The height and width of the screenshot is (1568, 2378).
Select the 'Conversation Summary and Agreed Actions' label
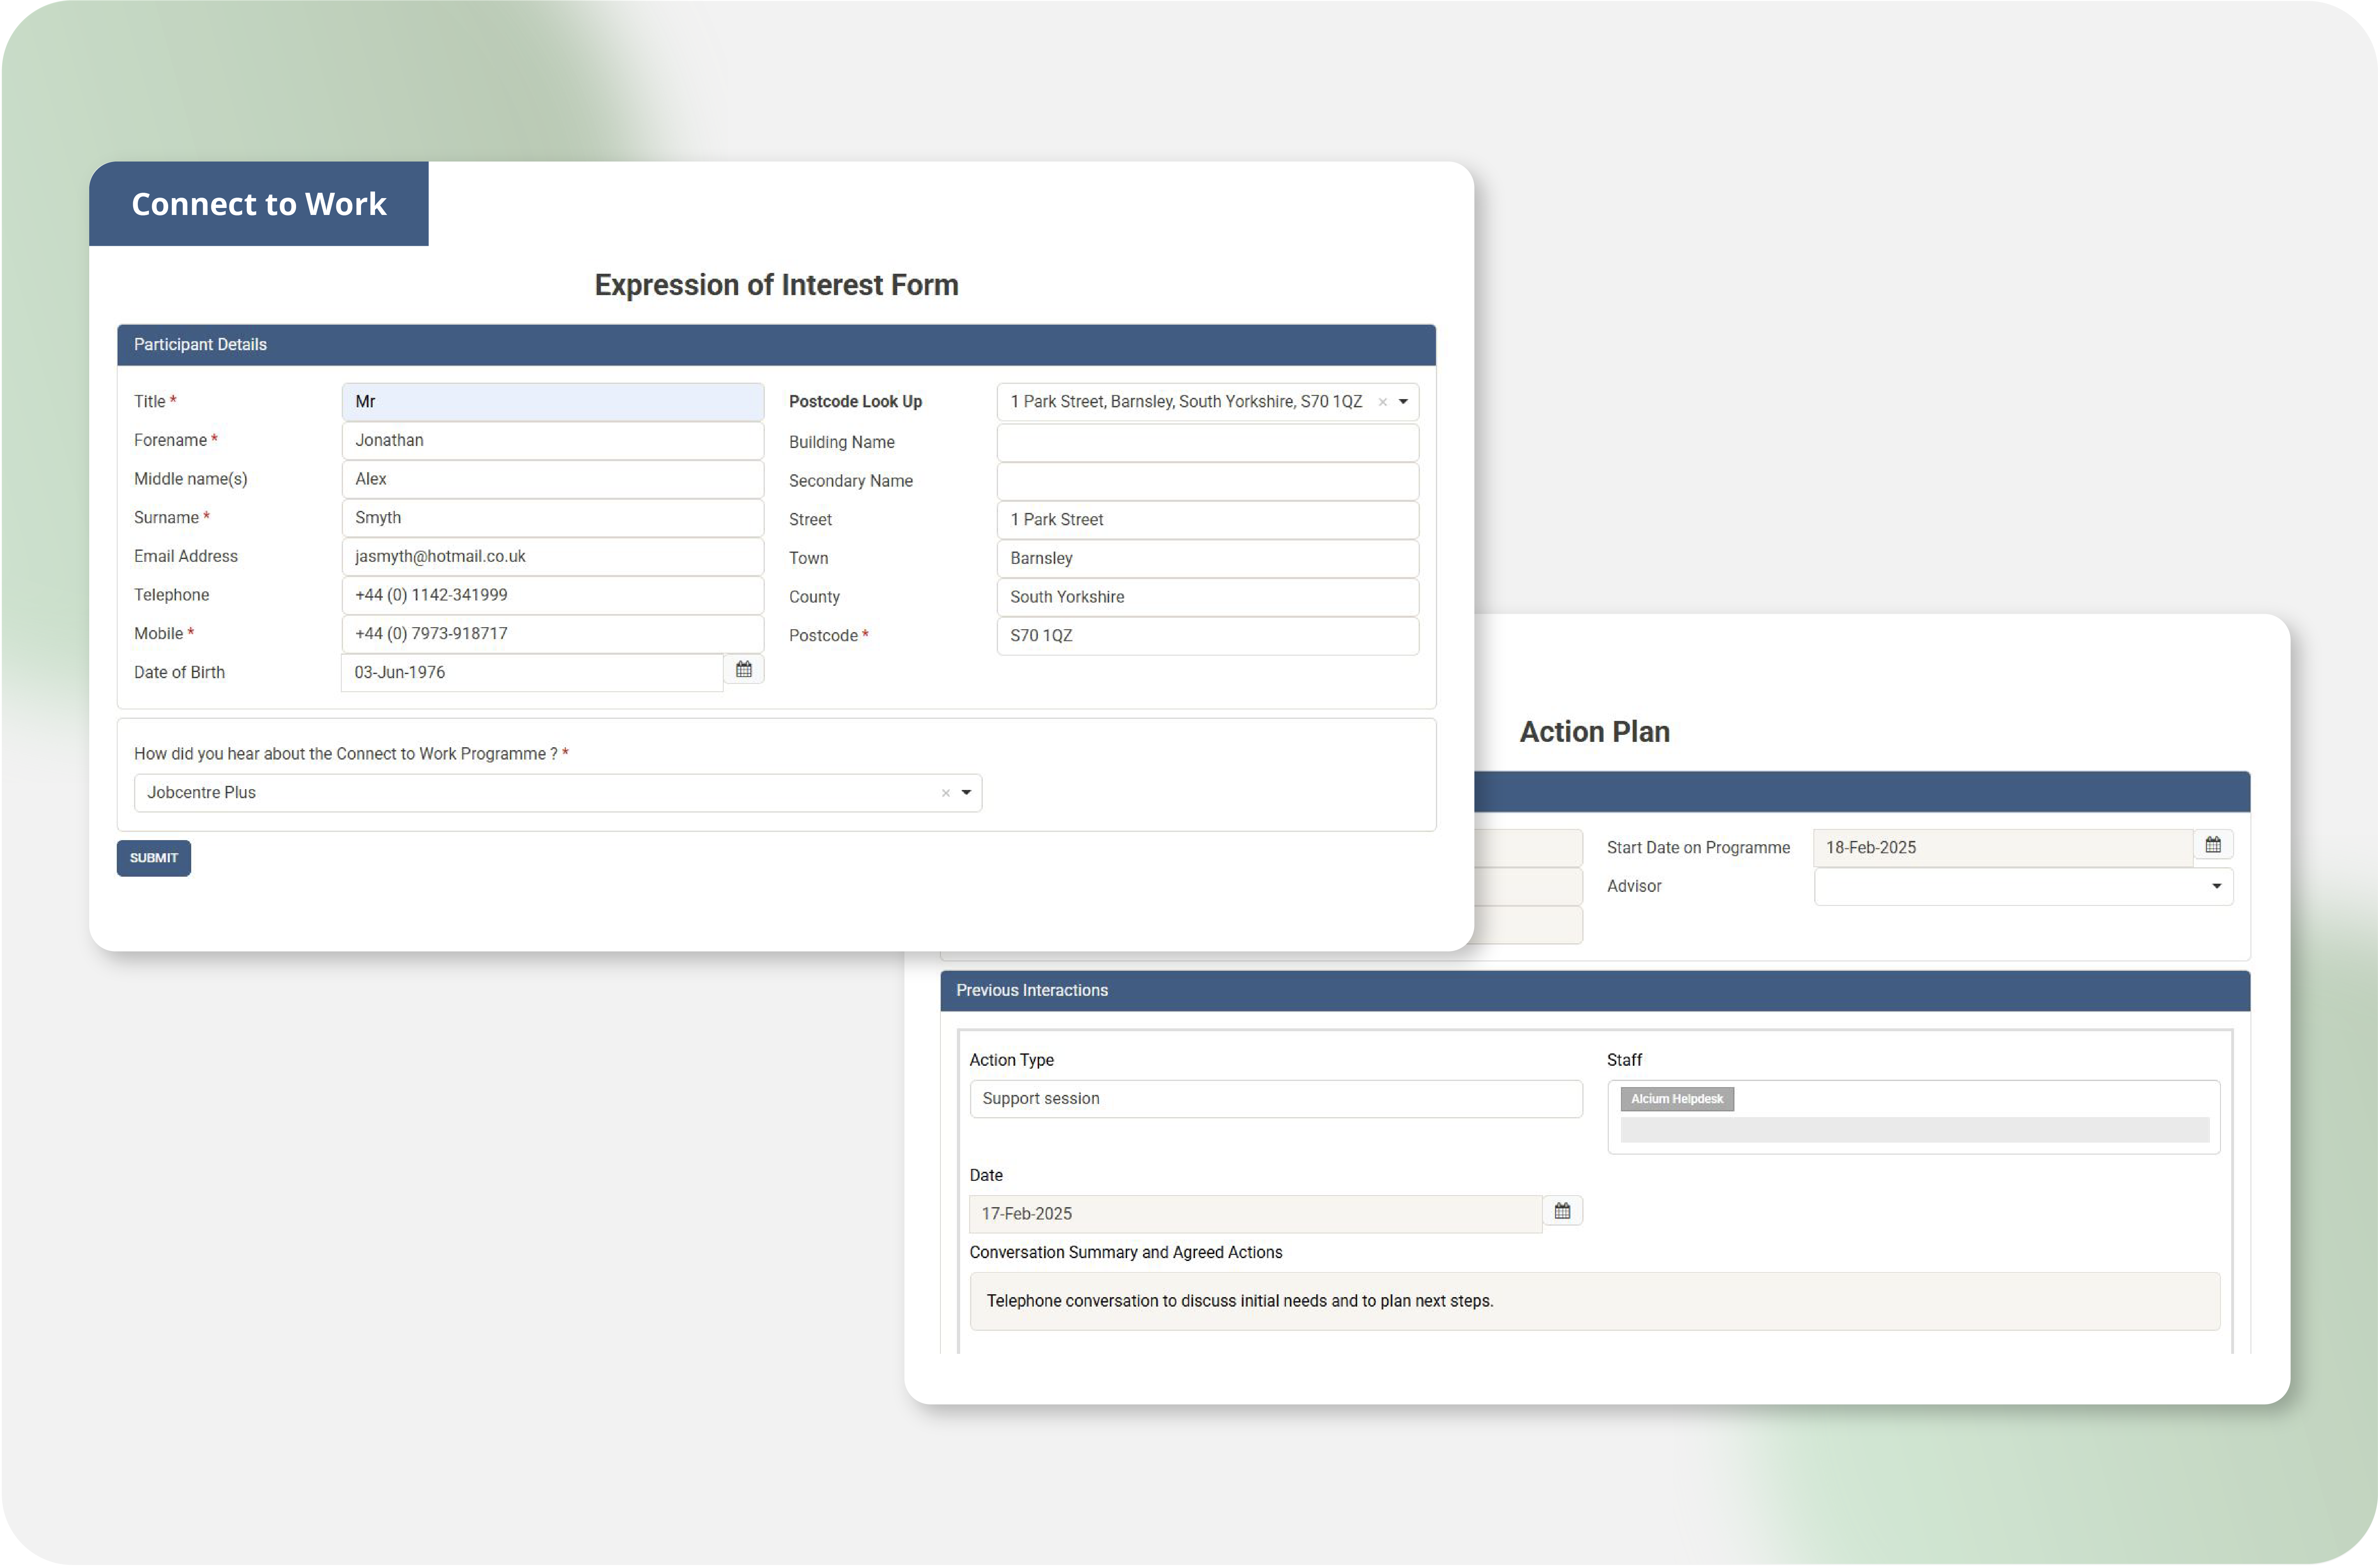pos(1125,1253)
